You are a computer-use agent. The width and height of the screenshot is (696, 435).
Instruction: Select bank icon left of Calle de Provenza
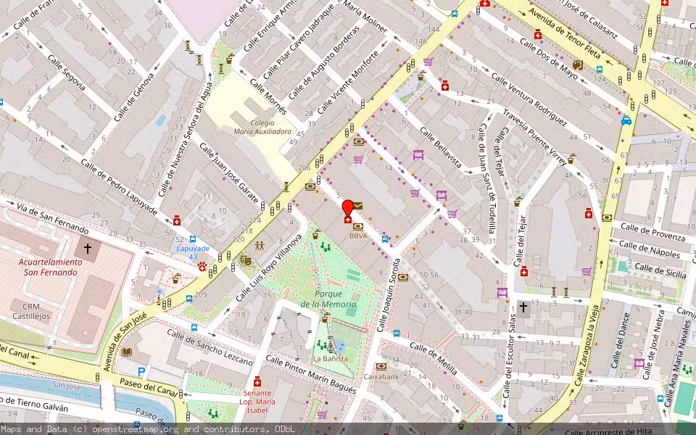(607, 218)
